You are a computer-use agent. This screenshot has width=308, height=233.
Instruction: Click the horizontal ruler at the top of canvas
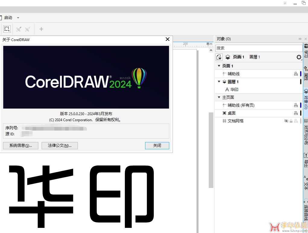tap(193, 44)
